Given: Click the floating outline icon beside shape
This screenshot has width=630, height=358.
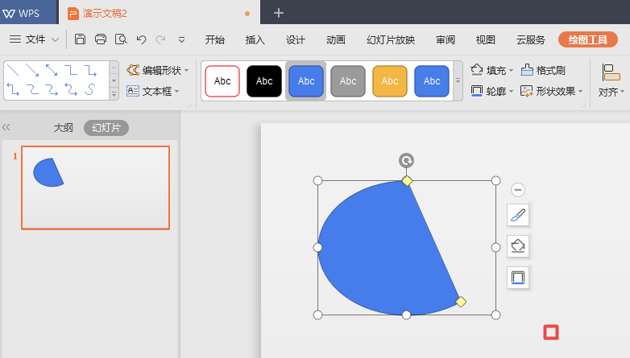Looking at the screenshot, I should [x=518, y=278].
